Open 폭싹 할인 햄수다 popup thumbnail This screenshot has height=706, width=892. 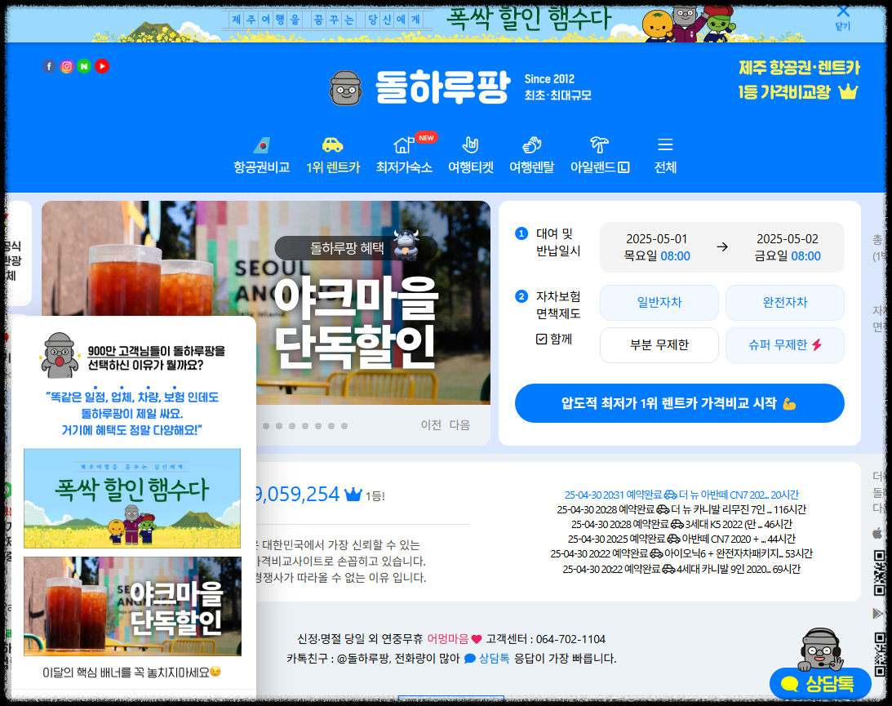pos(132,499)
